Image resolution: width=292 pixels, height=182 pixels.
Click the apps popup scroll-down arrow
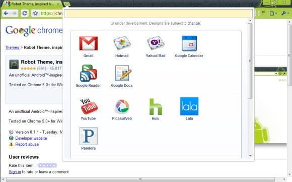pyautogui.click(x=250, y=156)
